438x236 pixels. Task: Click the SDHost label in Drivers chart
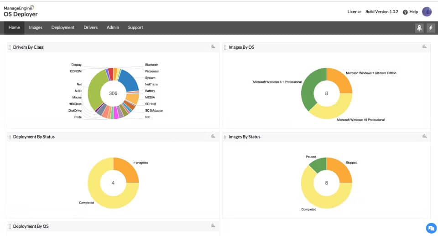pyautogui.click(x=150, y=104)
